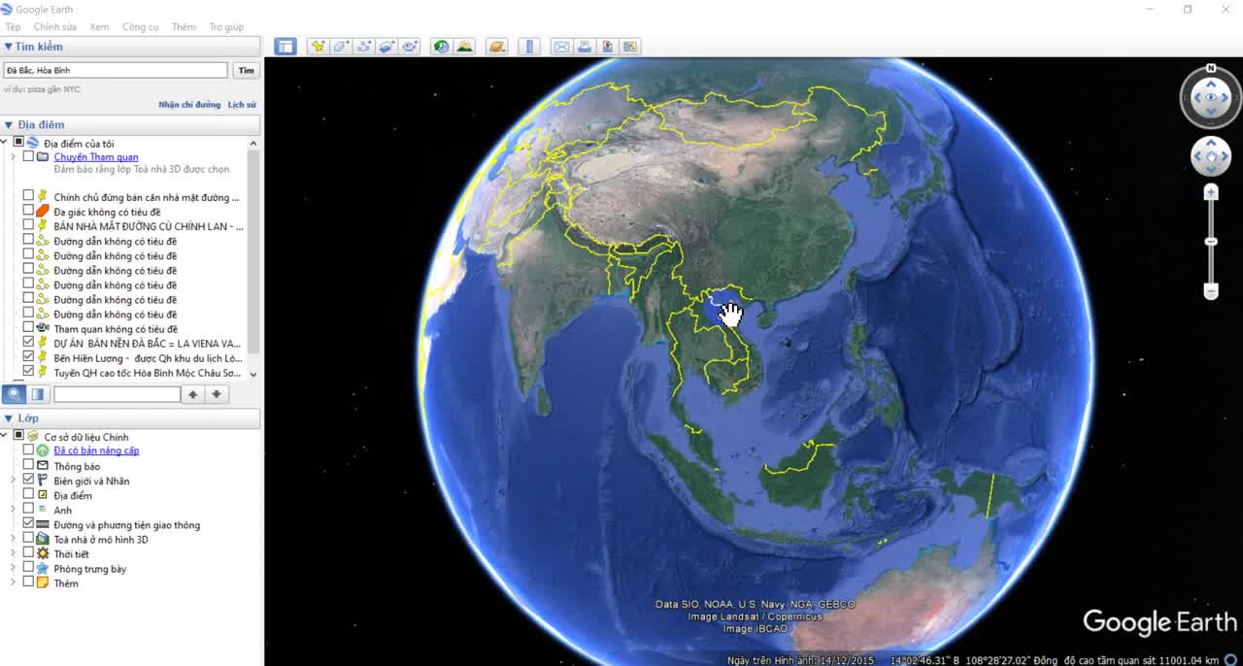1243x666 pixels.
Task: Click the zoom slider handle
Action: pyautogui.click(x=1211, y=241)
